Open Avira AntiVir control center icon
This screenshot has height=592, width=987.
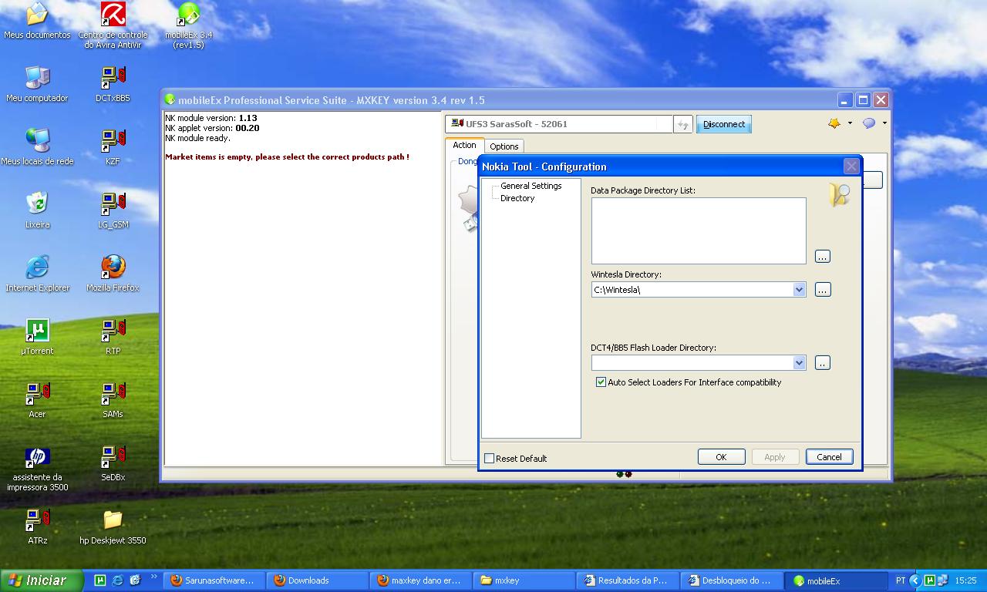coord(113,25)
